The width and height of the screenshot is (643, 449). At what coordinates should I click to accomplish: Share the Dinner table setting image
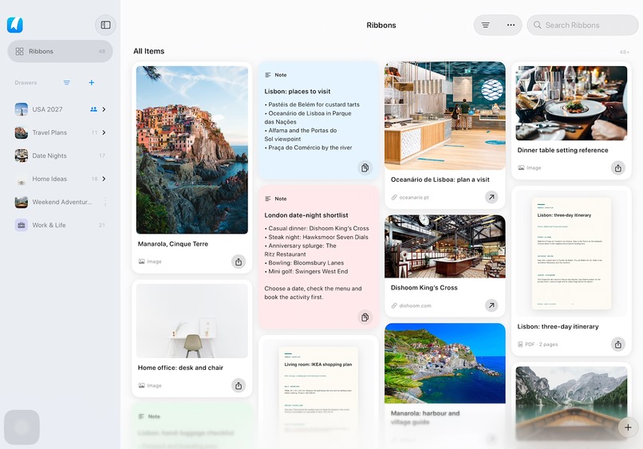pyautogui.click(x=618, y=167)
